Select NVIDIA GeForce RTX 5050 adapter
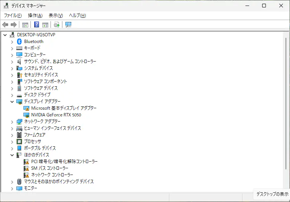Screen dimensions: 290x202 tap(56, 115)
